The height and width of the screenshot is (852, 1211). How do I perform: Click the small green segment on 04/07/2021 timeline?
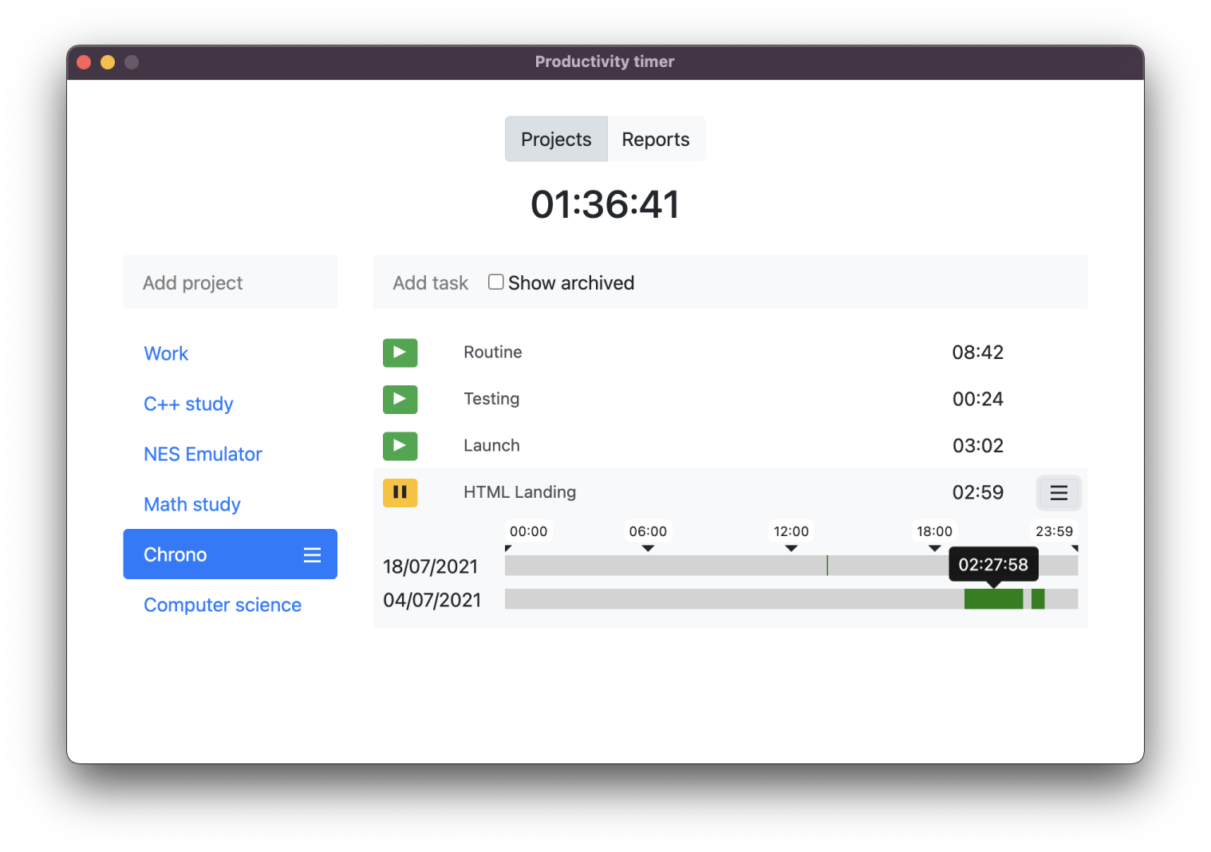pos(1038,599)
